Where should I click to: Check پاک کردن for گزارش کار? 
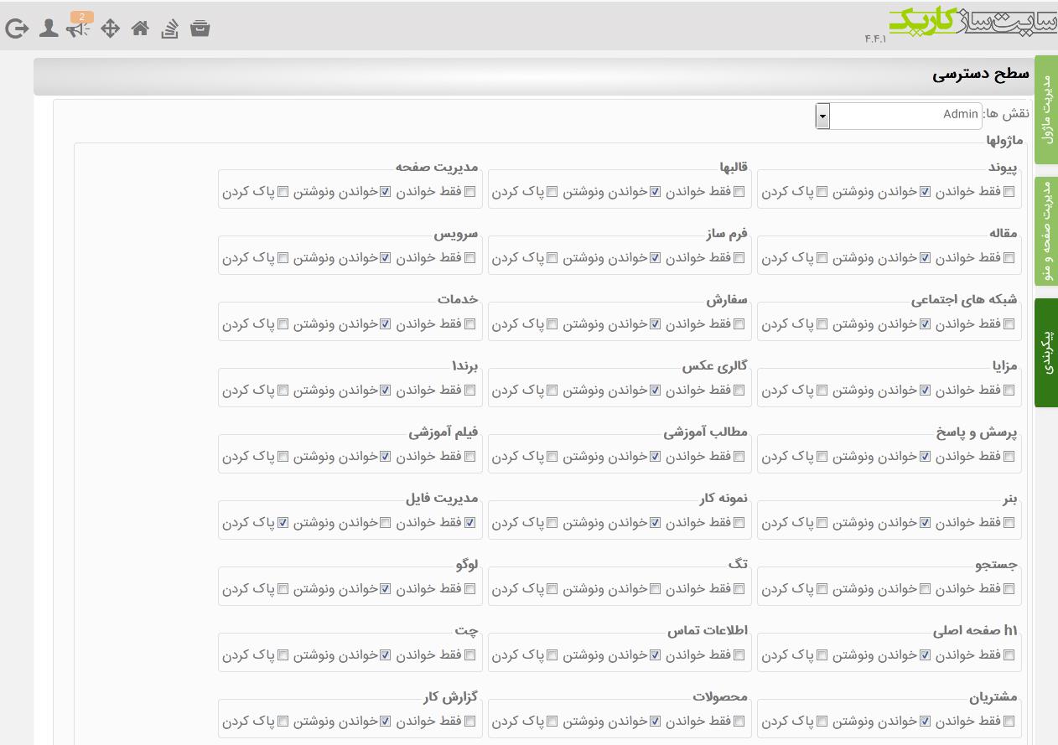[283, 722]
